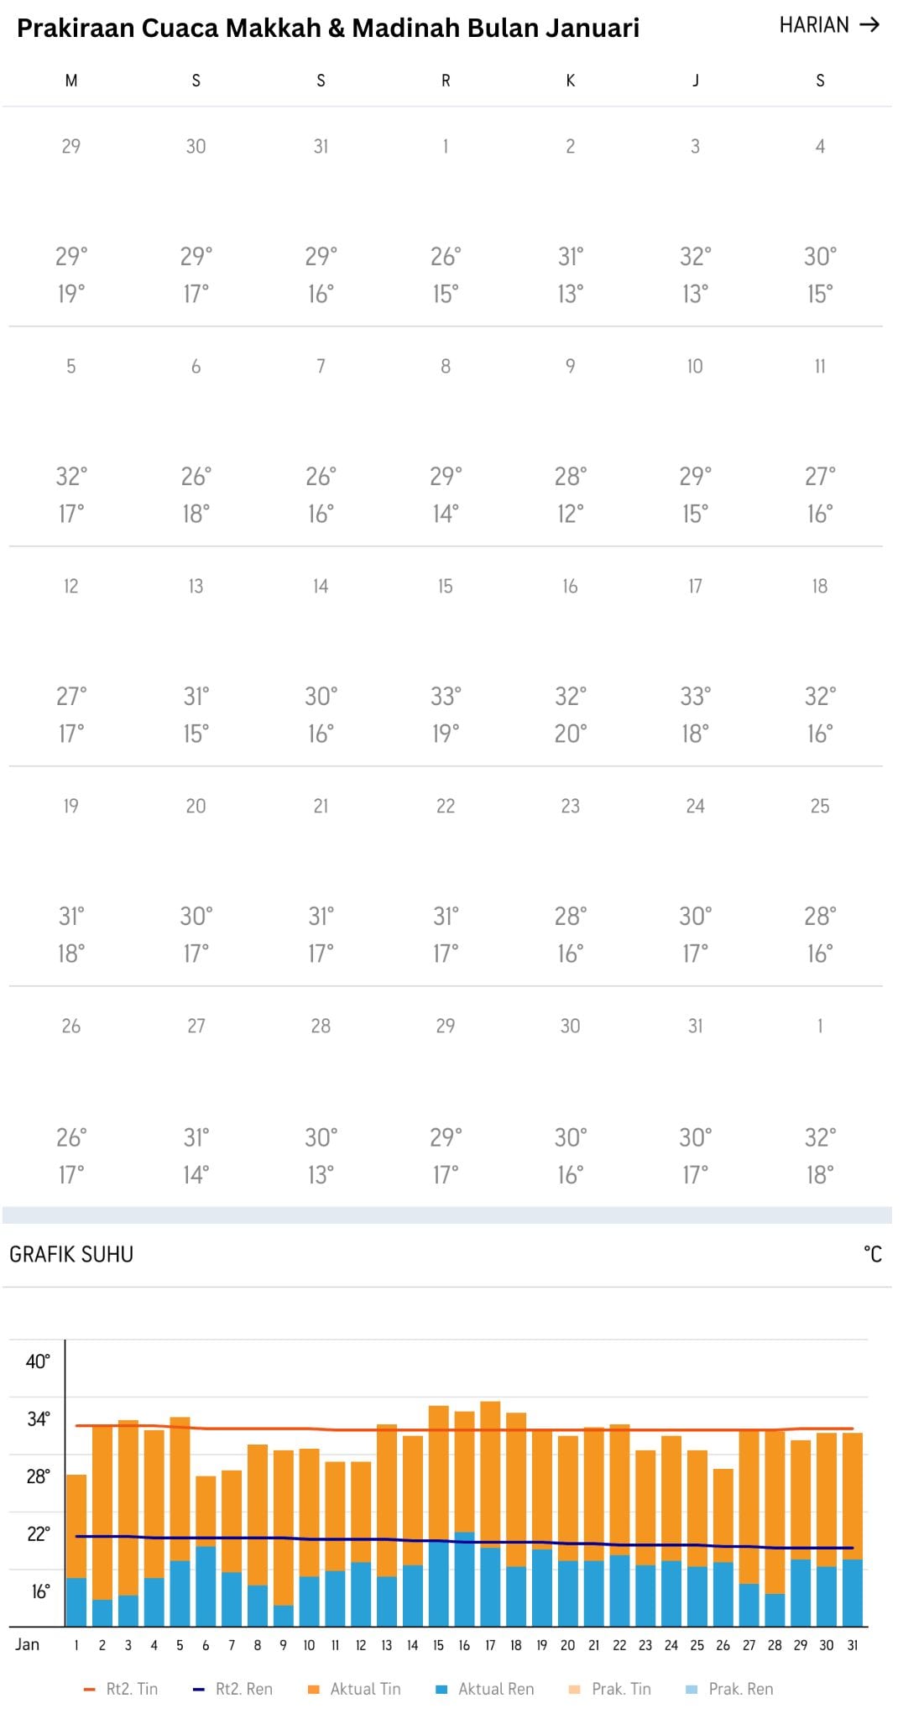Click the GRAFIK SUHU section header
The height and width of the screenshot is (1719, 903).
pyautogui.click(x=71, y=1254)
